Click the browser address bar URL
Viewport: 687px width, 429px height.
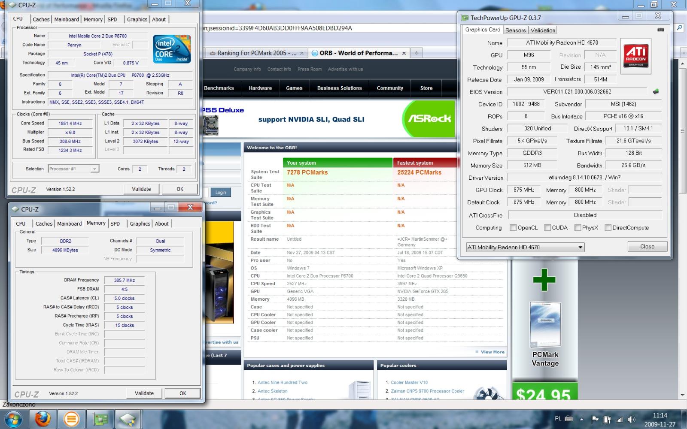(277, 28)
